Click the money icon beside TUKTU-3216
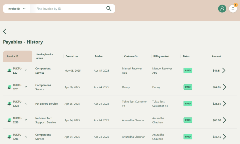The image size is (240, 144). (x=9, y=137)
